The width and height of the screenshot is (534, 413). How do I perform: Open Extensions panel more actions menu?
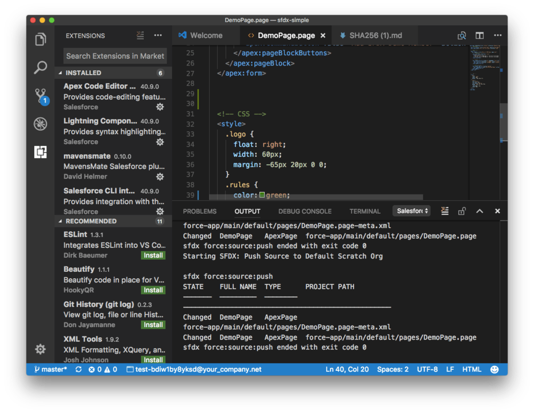[158, 35]
